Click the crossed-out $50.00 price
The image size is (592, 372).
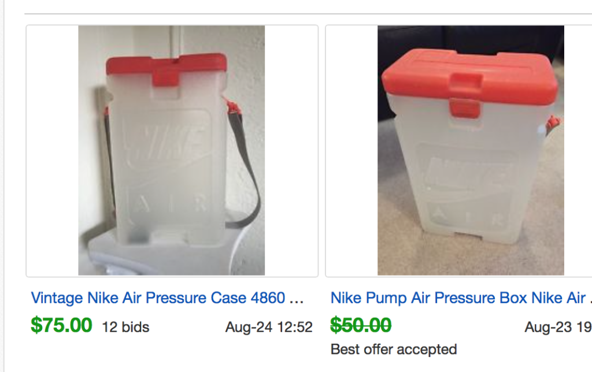tap(361, 325)
